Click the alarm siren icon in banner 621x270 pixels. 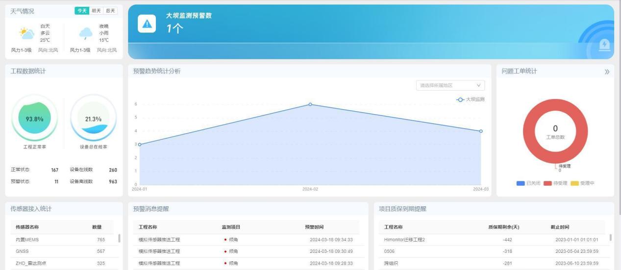tap(604, 45)
